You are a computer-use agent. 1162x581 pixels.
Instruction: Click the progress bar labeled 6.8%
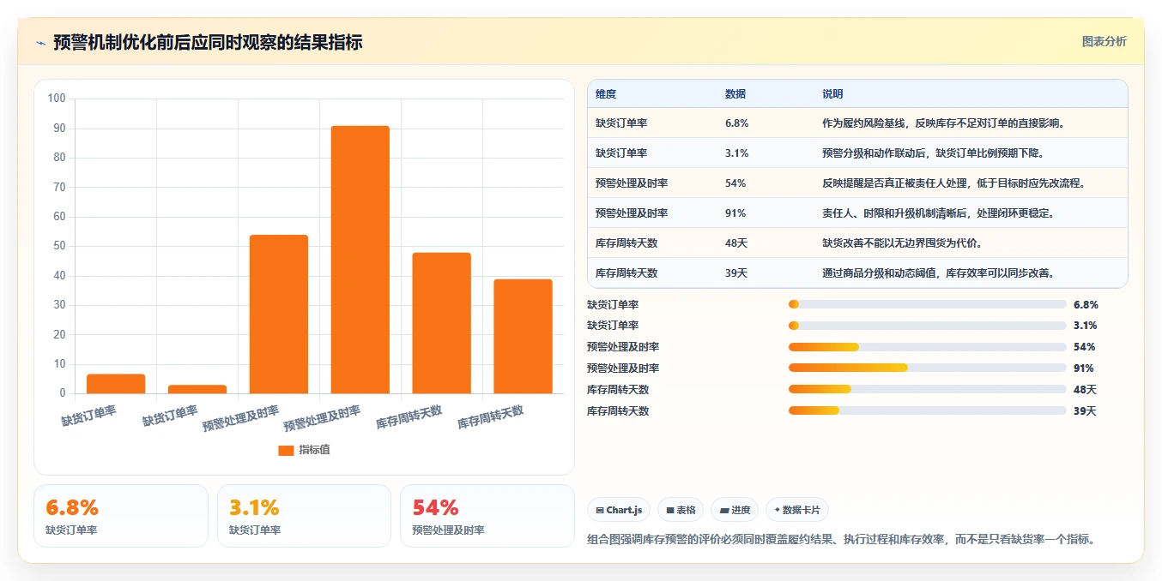[x=927, y=304]
